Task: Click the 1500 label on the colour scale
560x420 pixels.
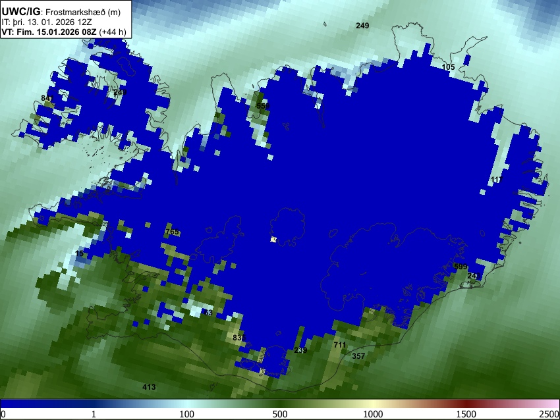Action: [x=466, y=414]
